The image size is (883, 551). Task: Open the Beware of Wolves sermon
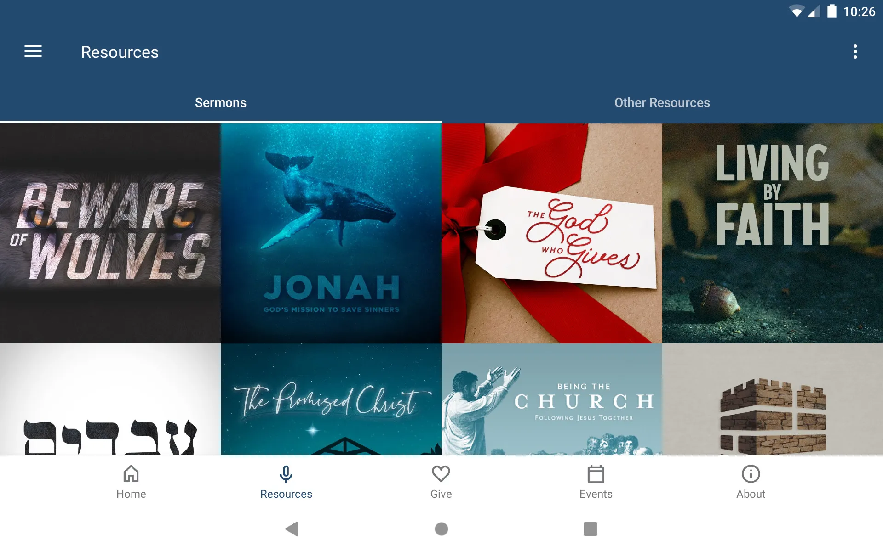pyautogui.click(x=111, y=232)
